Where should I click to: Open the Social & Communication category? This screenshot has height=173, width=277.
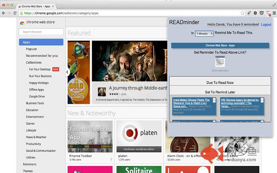(41, 151)
